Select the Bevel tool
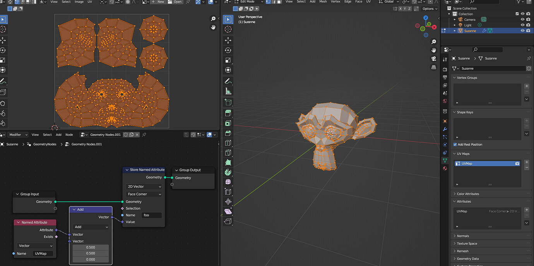 pos(228,133)
